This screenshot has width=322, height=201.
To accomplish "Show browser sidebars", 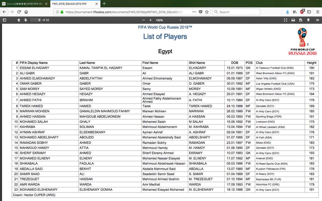I will (309, 12).
